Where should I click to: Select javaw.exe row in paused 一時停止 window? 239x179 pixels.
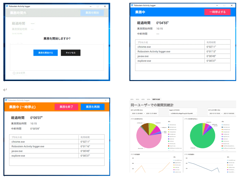(x=57, y=151)
